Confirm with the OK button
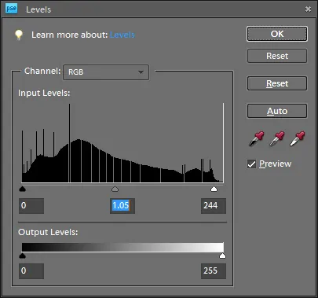 tap(277, 34)
